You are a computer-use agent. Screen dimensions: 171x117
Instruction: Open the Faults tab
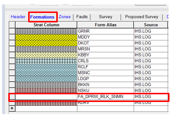(82, 17)
